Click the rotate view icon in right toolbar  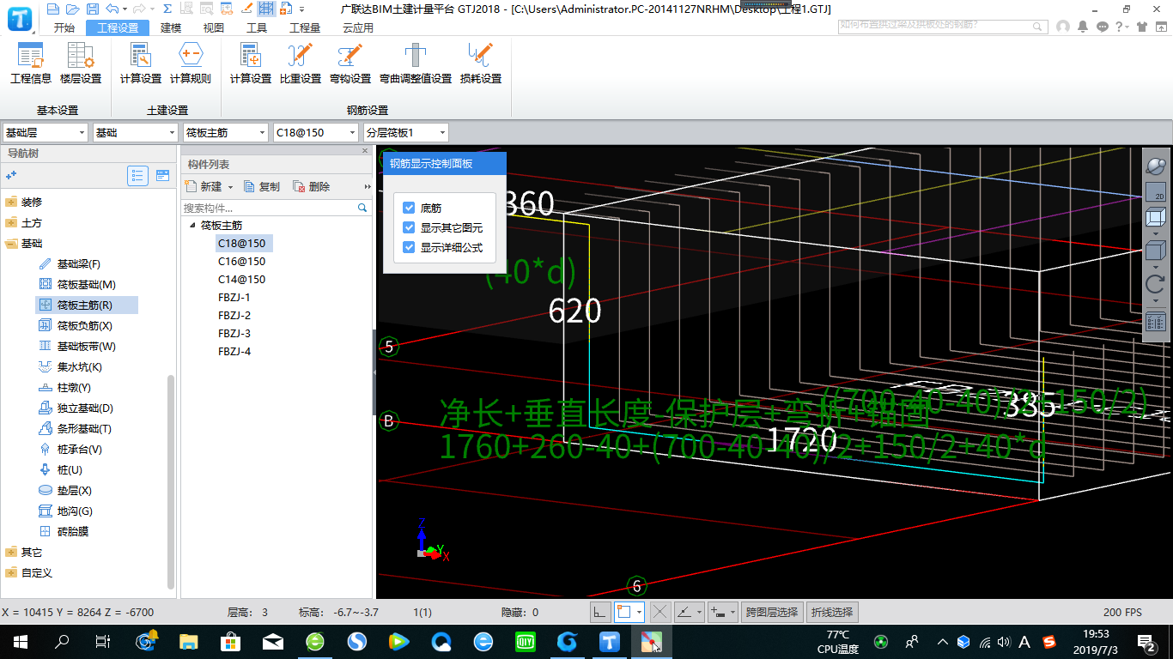(x=1156, y=284)
